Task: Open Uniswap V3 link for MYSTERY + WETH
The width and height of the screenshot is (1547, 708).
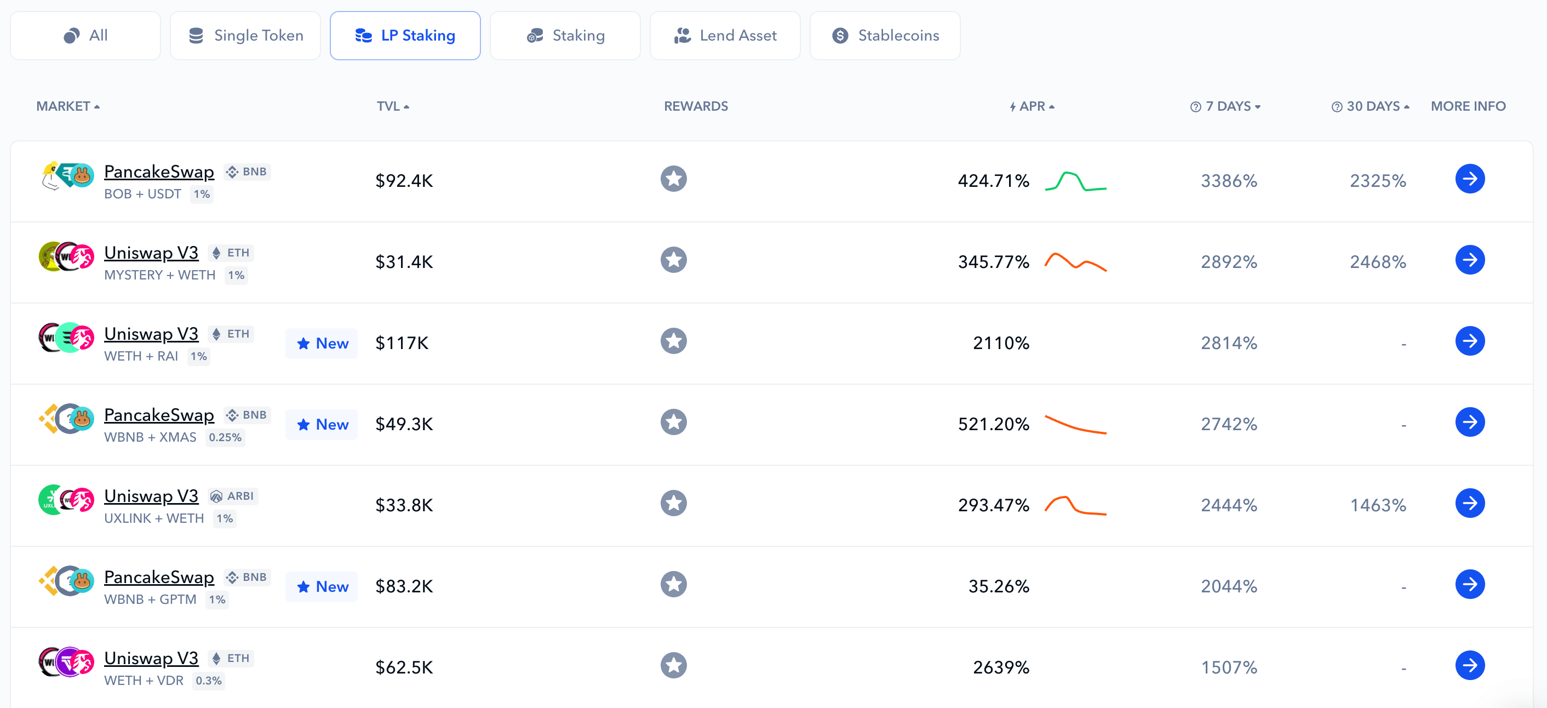Action: point(151,253)
